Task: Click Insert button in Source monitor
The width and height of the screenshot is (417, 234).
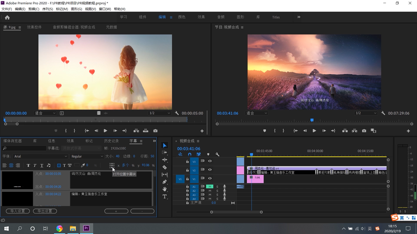Action: (136, 131)
